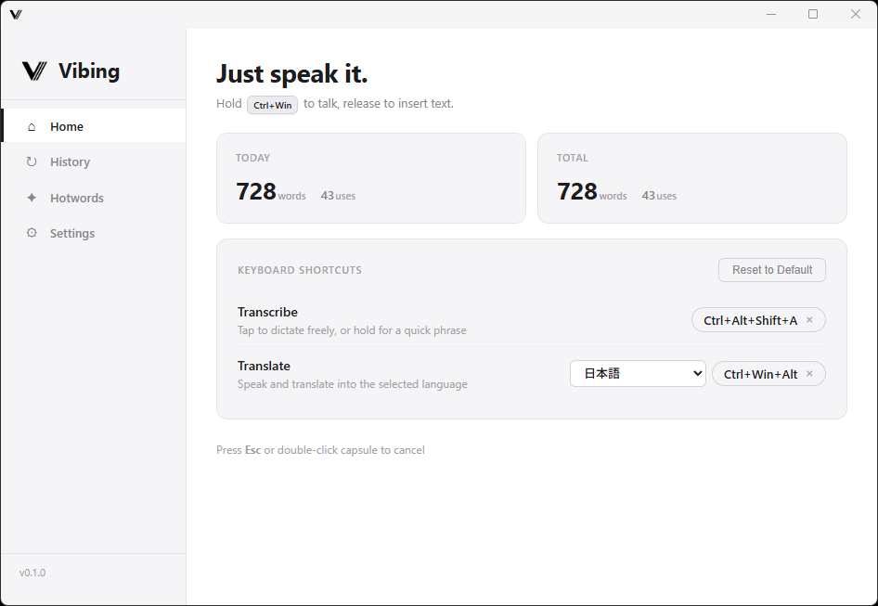This screenshot has width=878, height=606.
Task: Select the Total statistics card
Action: (x=691, y=178)
